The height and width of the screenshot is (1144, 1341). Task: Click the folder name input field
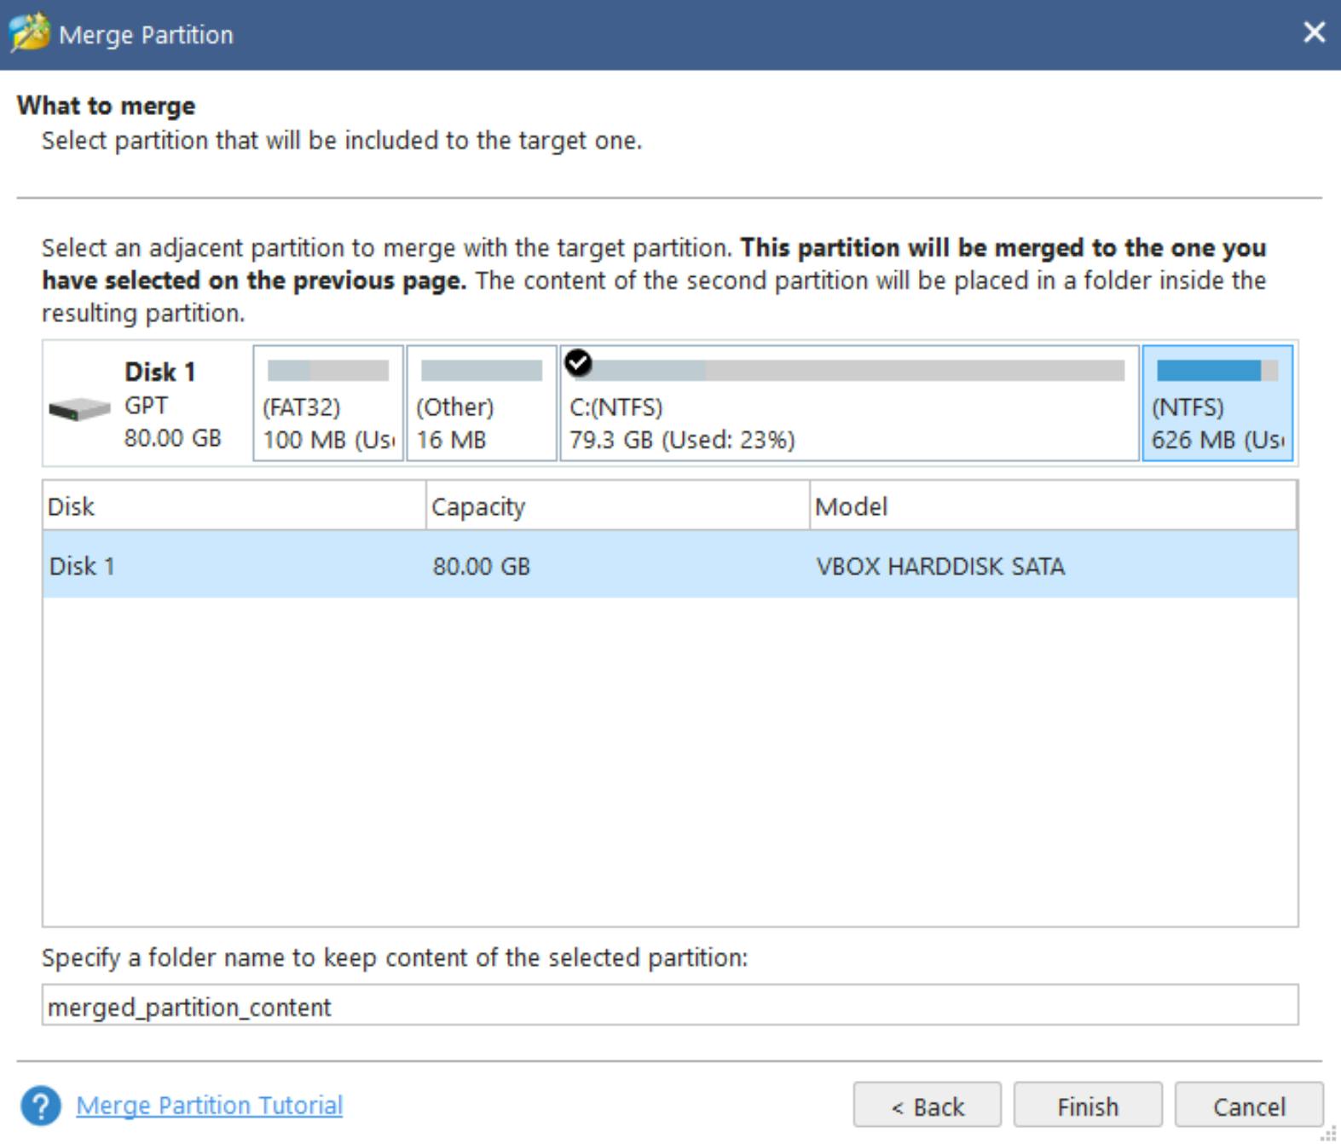(669, 1007)
